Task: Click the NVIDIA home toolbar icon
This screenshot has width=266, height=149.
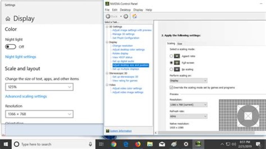Action: click(134, 16)
